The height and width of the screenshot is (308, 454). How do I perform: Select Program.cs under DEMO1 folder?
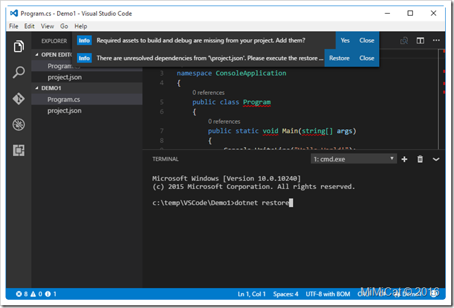click(x=87, y=100)
